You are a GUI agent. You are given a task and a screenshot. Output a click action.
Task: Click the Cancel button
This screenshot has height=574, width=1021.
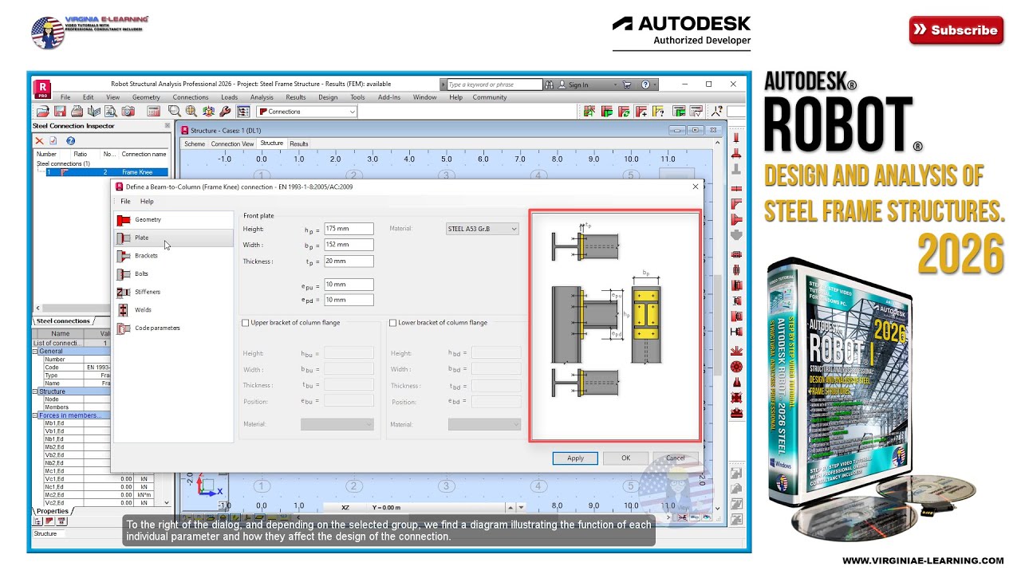coord(675,458)
